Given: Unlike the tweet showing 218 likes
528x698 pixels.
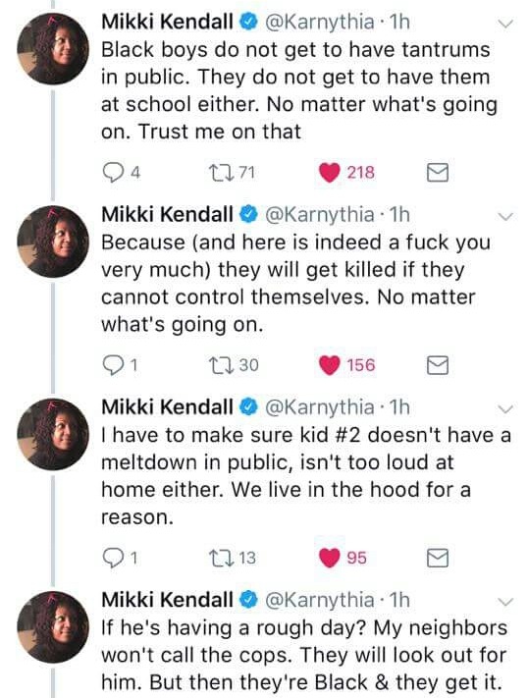Looking at the screenshot, I should (330, 173).
